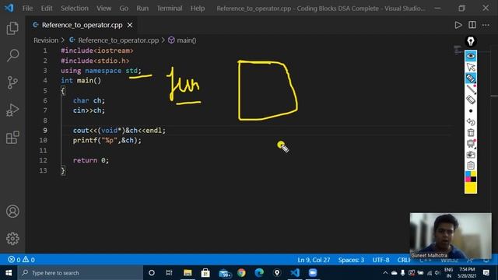Open the Search view in activity bar
This screenshot has height=280, width=498.
[12, 55]
